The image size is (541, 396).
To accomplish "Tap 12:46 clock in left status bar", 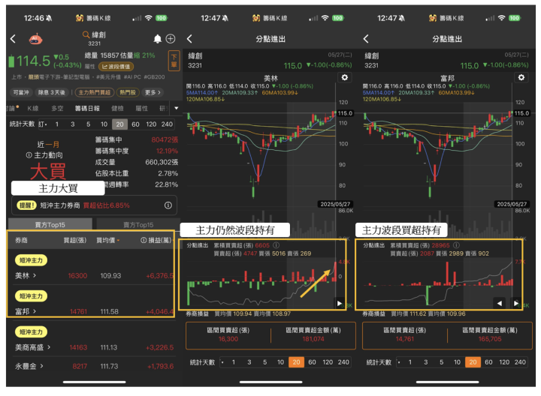I will (34, 18).
